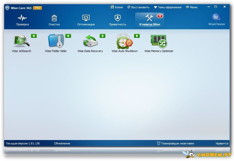234x161 pixels.
Task: Download arrow for Wise Data Recovery
Action: 103,36
